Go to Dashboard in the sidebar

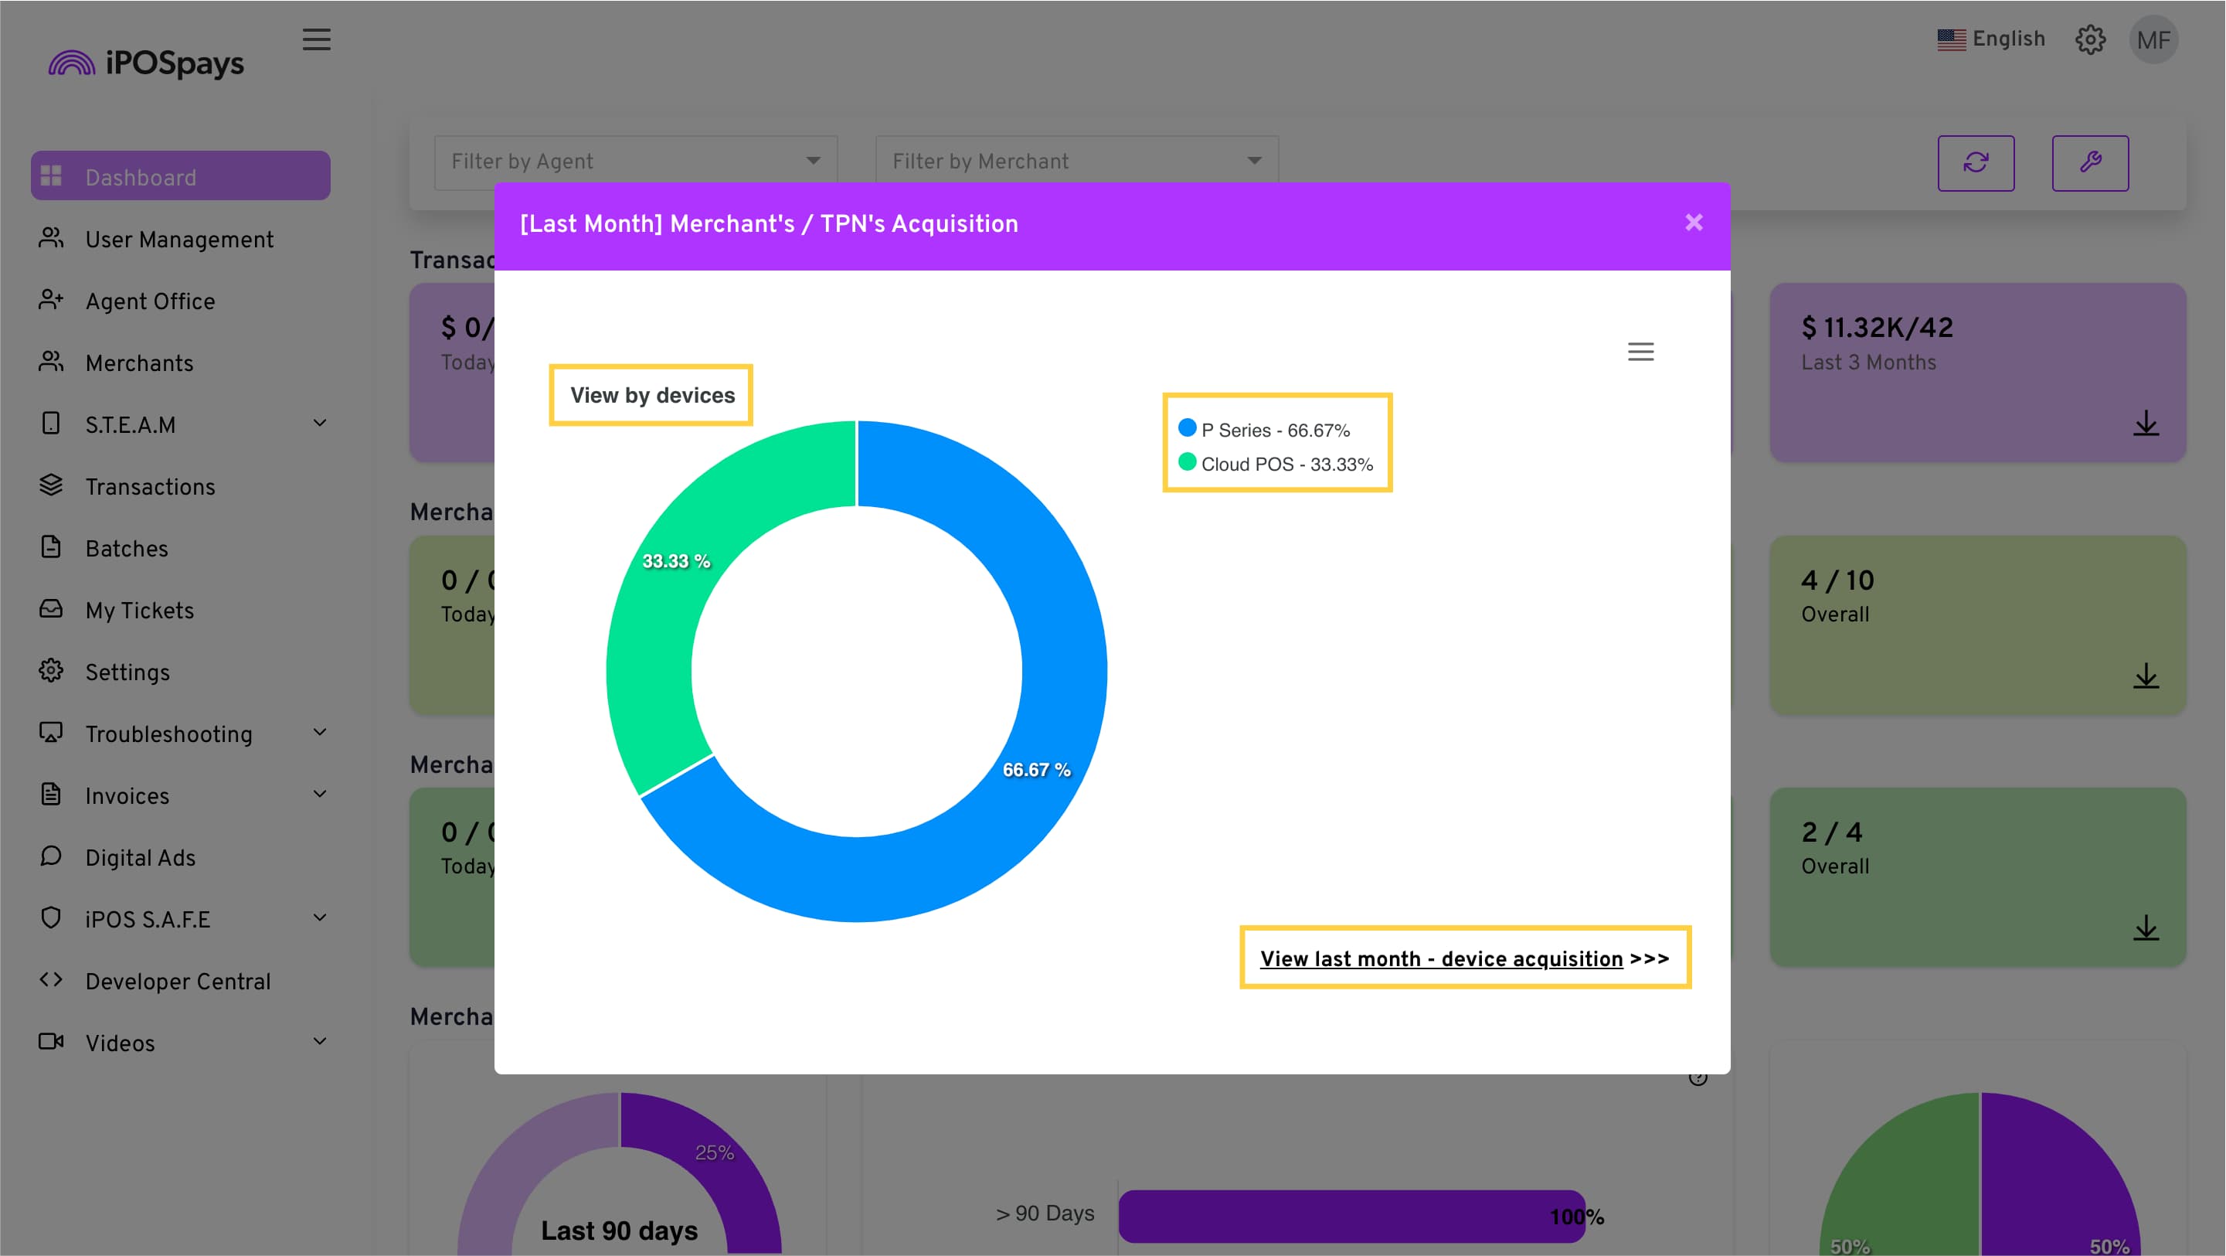pos(181,176)
